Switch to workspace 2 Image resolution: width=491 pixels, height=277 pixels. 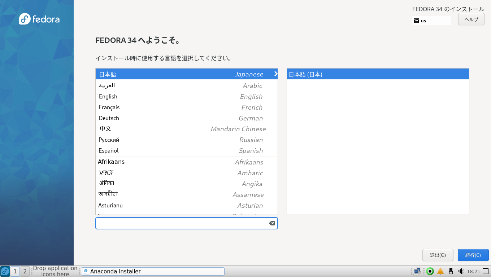25,271
